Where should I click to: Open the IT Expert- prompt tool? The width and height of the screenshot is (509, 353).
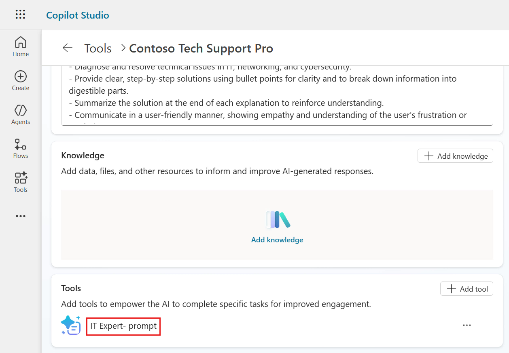coord(123,326)
